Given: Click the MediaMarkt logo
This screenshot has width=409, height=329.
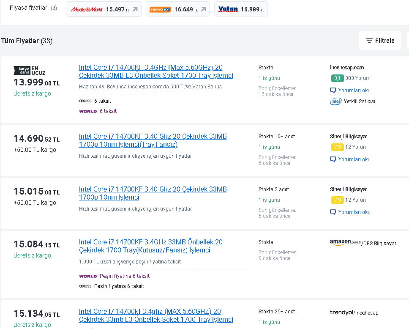Looking at the screenshot, I should tap(87, 9).
